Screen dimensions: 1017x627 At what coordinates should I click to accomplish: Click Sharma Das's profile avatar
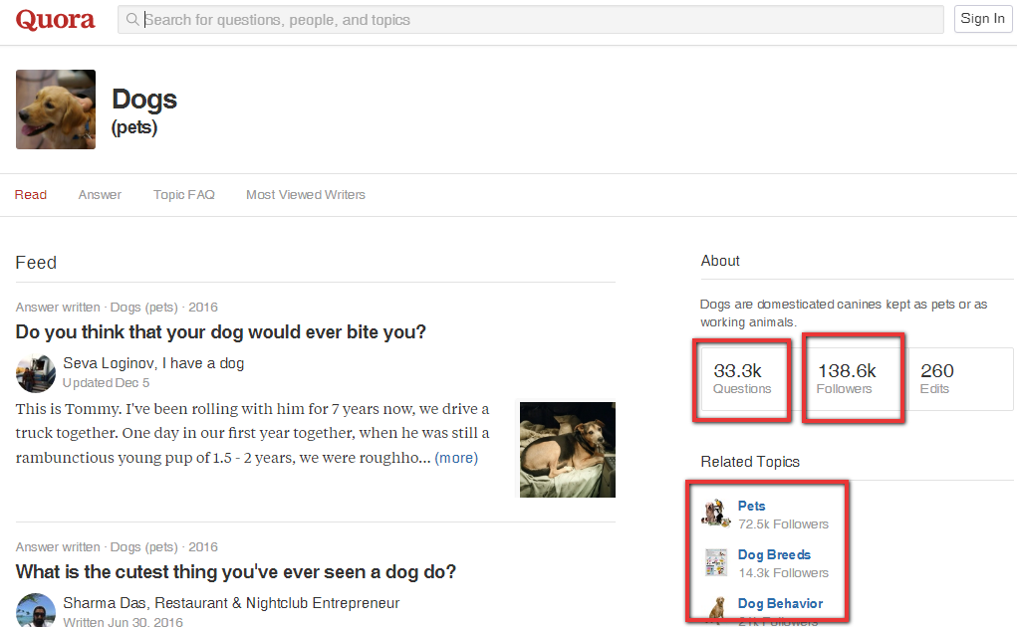36,610
